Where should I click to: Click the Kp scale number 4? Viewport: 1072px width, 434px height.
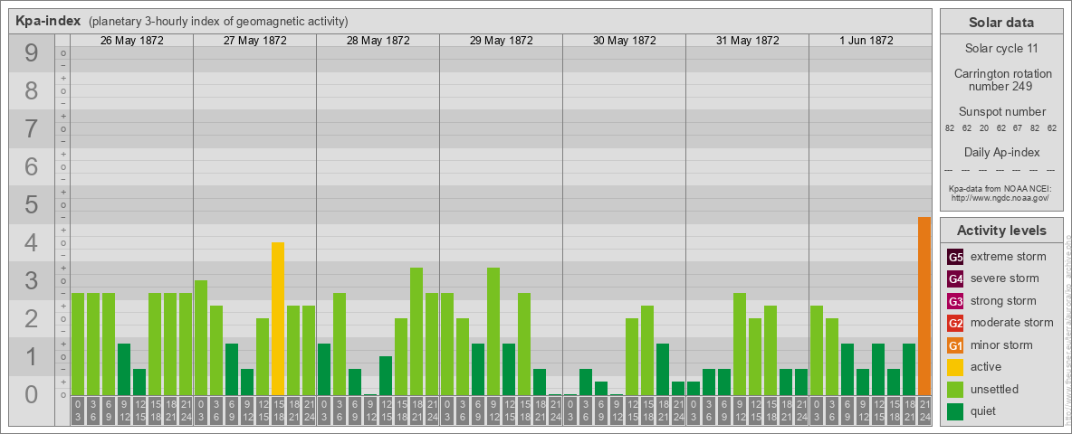(32, 243)
